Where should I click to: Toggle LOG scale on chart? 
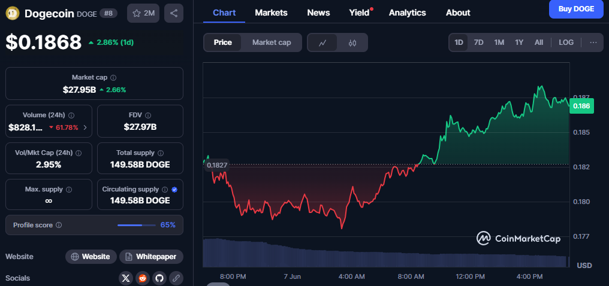coord(566,42)
